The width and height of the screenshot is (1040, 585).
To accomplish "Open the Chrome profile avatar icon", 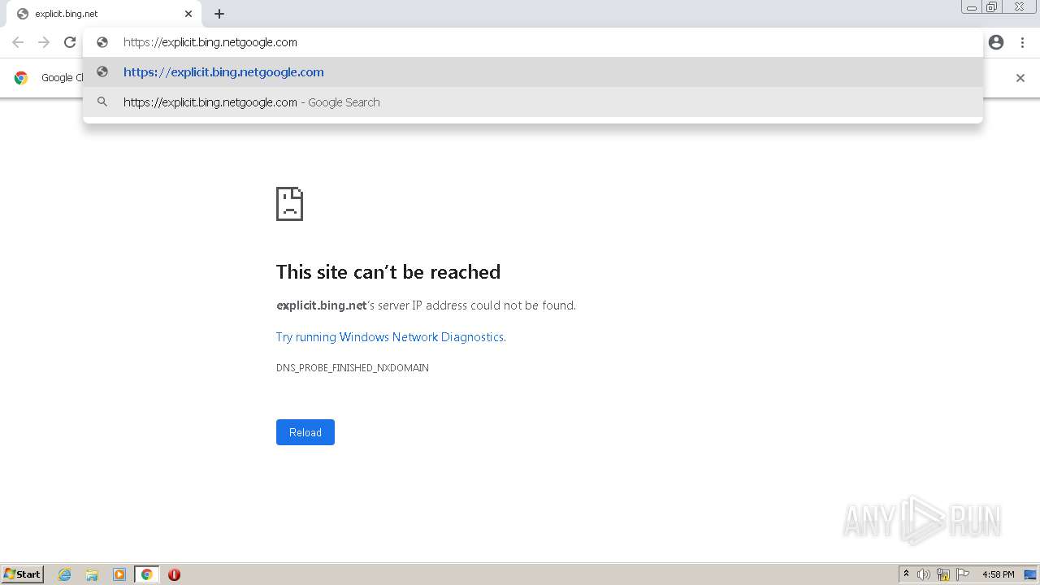I will coord(996,42).
